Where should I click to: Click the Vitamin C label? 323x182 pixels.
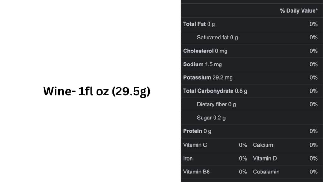(195, 145)
